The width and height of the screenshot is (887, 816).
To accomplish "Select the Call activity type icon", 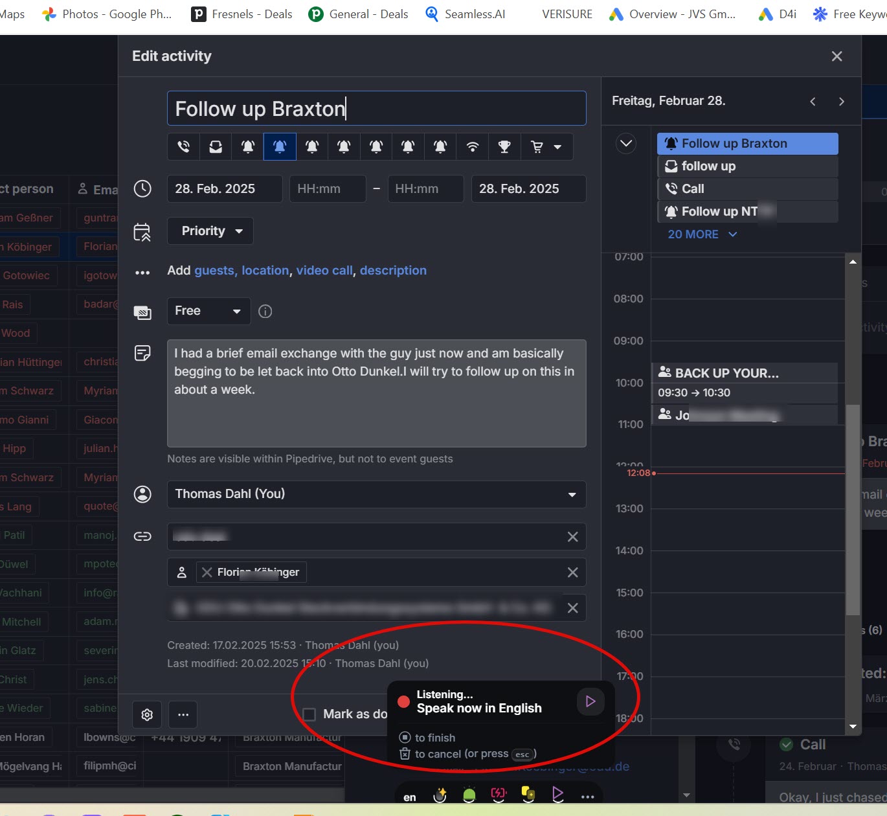I will coord(184,147).
